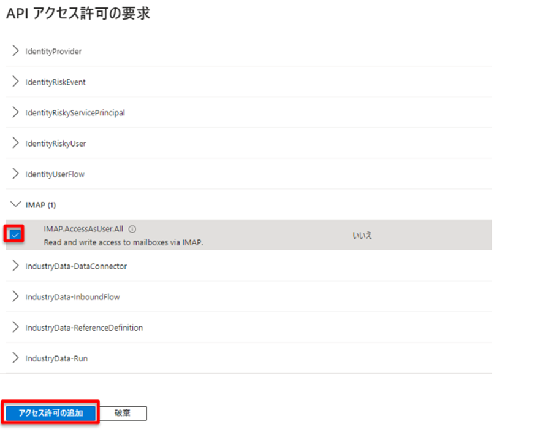Viewport: 543px width, 440px height.
Task: Select the IdentityRiskyUser label text
Action: point(56,144)
